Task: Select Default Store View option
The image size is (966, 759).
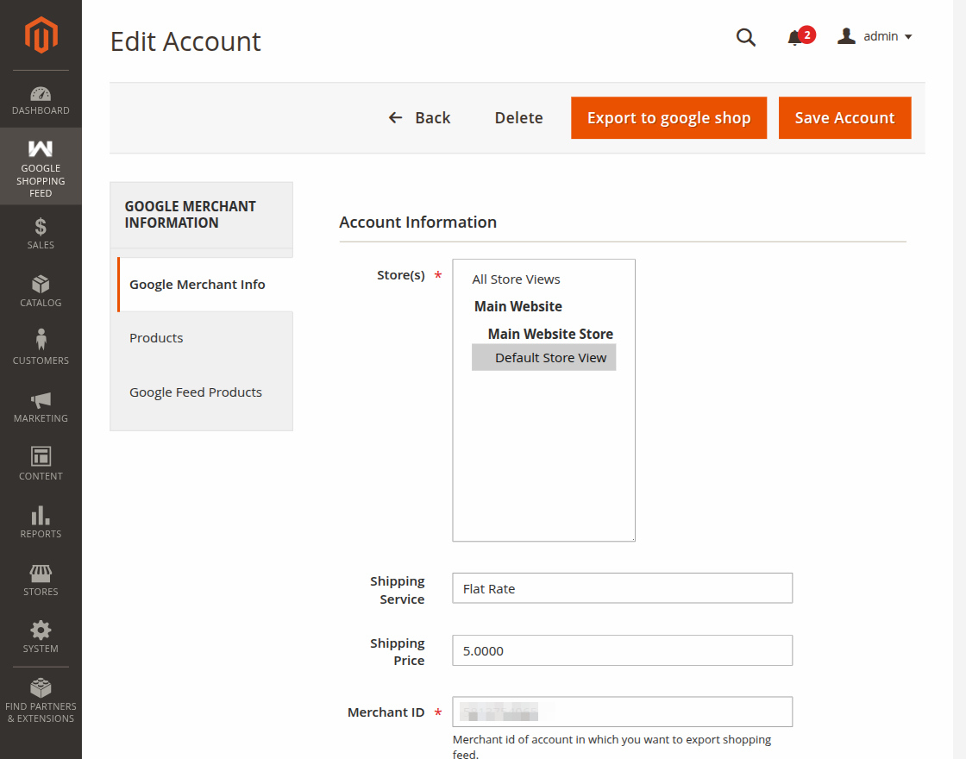Action: 544,357
